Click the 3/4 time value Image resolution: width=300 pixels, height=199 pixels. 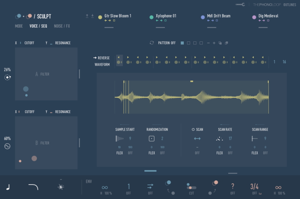255,186
